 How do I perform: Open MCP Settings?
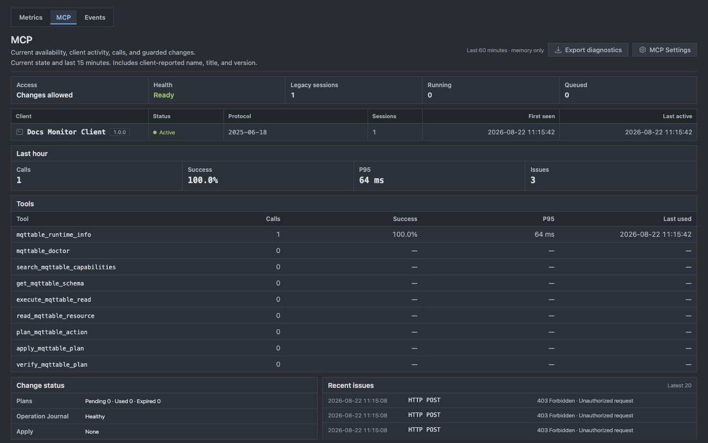(x=665, y=50)
